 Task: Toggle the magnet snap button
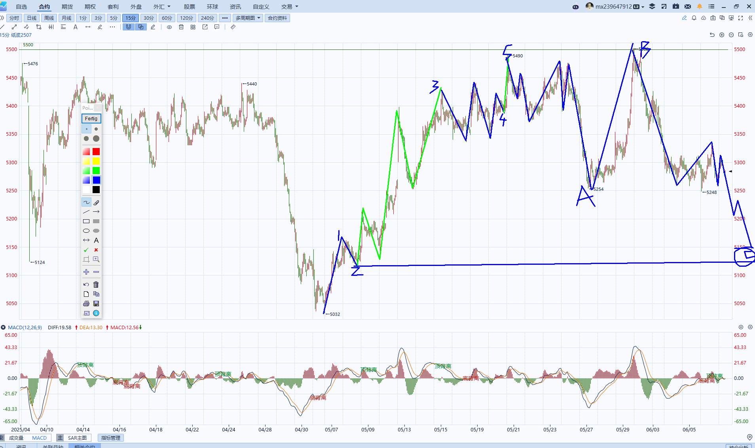pyautogui.click(x=129, y=27)
